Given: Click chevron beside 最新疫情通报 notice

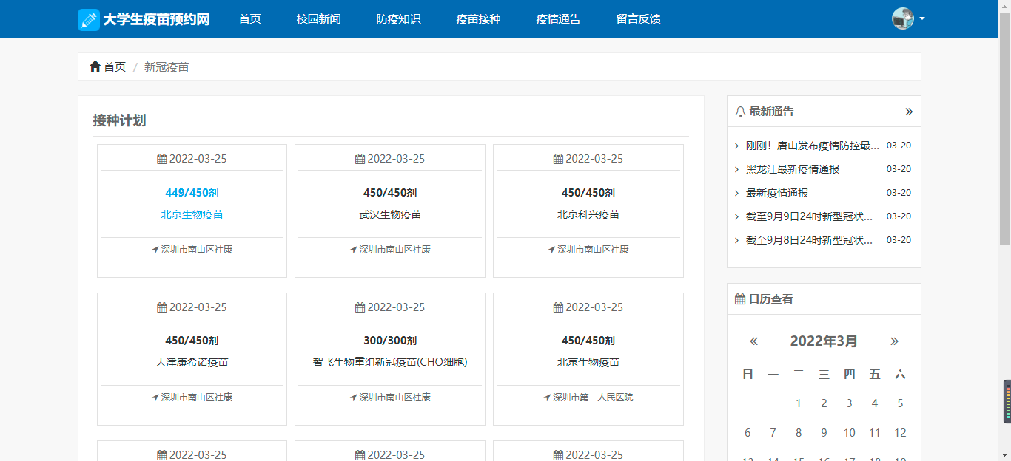Looking at the screenshot, I should click(737, 193).
